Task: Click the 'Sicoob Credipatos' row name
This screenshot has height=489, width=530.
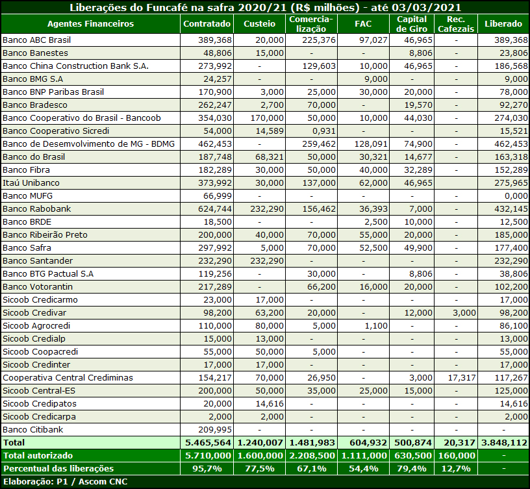Action: [x=40, y=404]
